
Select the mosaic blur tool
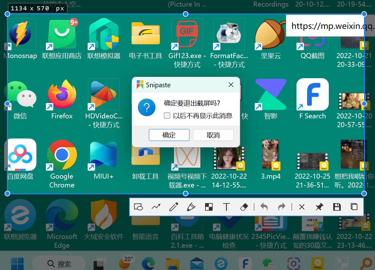click(209, 207)
